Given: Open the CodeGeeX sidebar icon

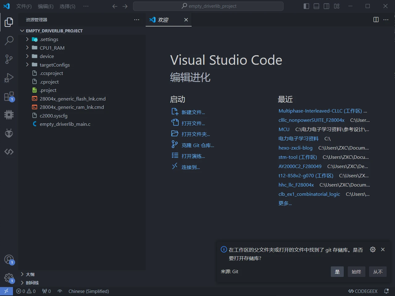Looking at the screenshot, I should coord(9,152).
